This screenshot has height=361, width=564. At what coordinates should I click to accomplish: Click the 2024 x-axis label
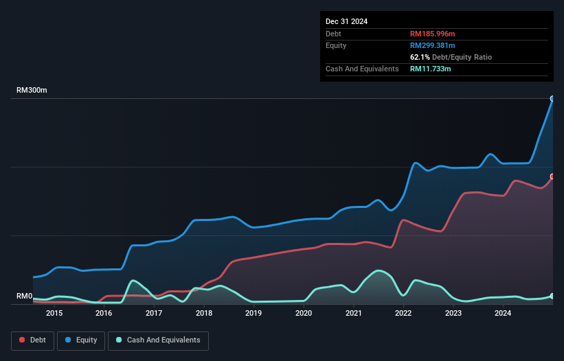click(x=503, y=313)
